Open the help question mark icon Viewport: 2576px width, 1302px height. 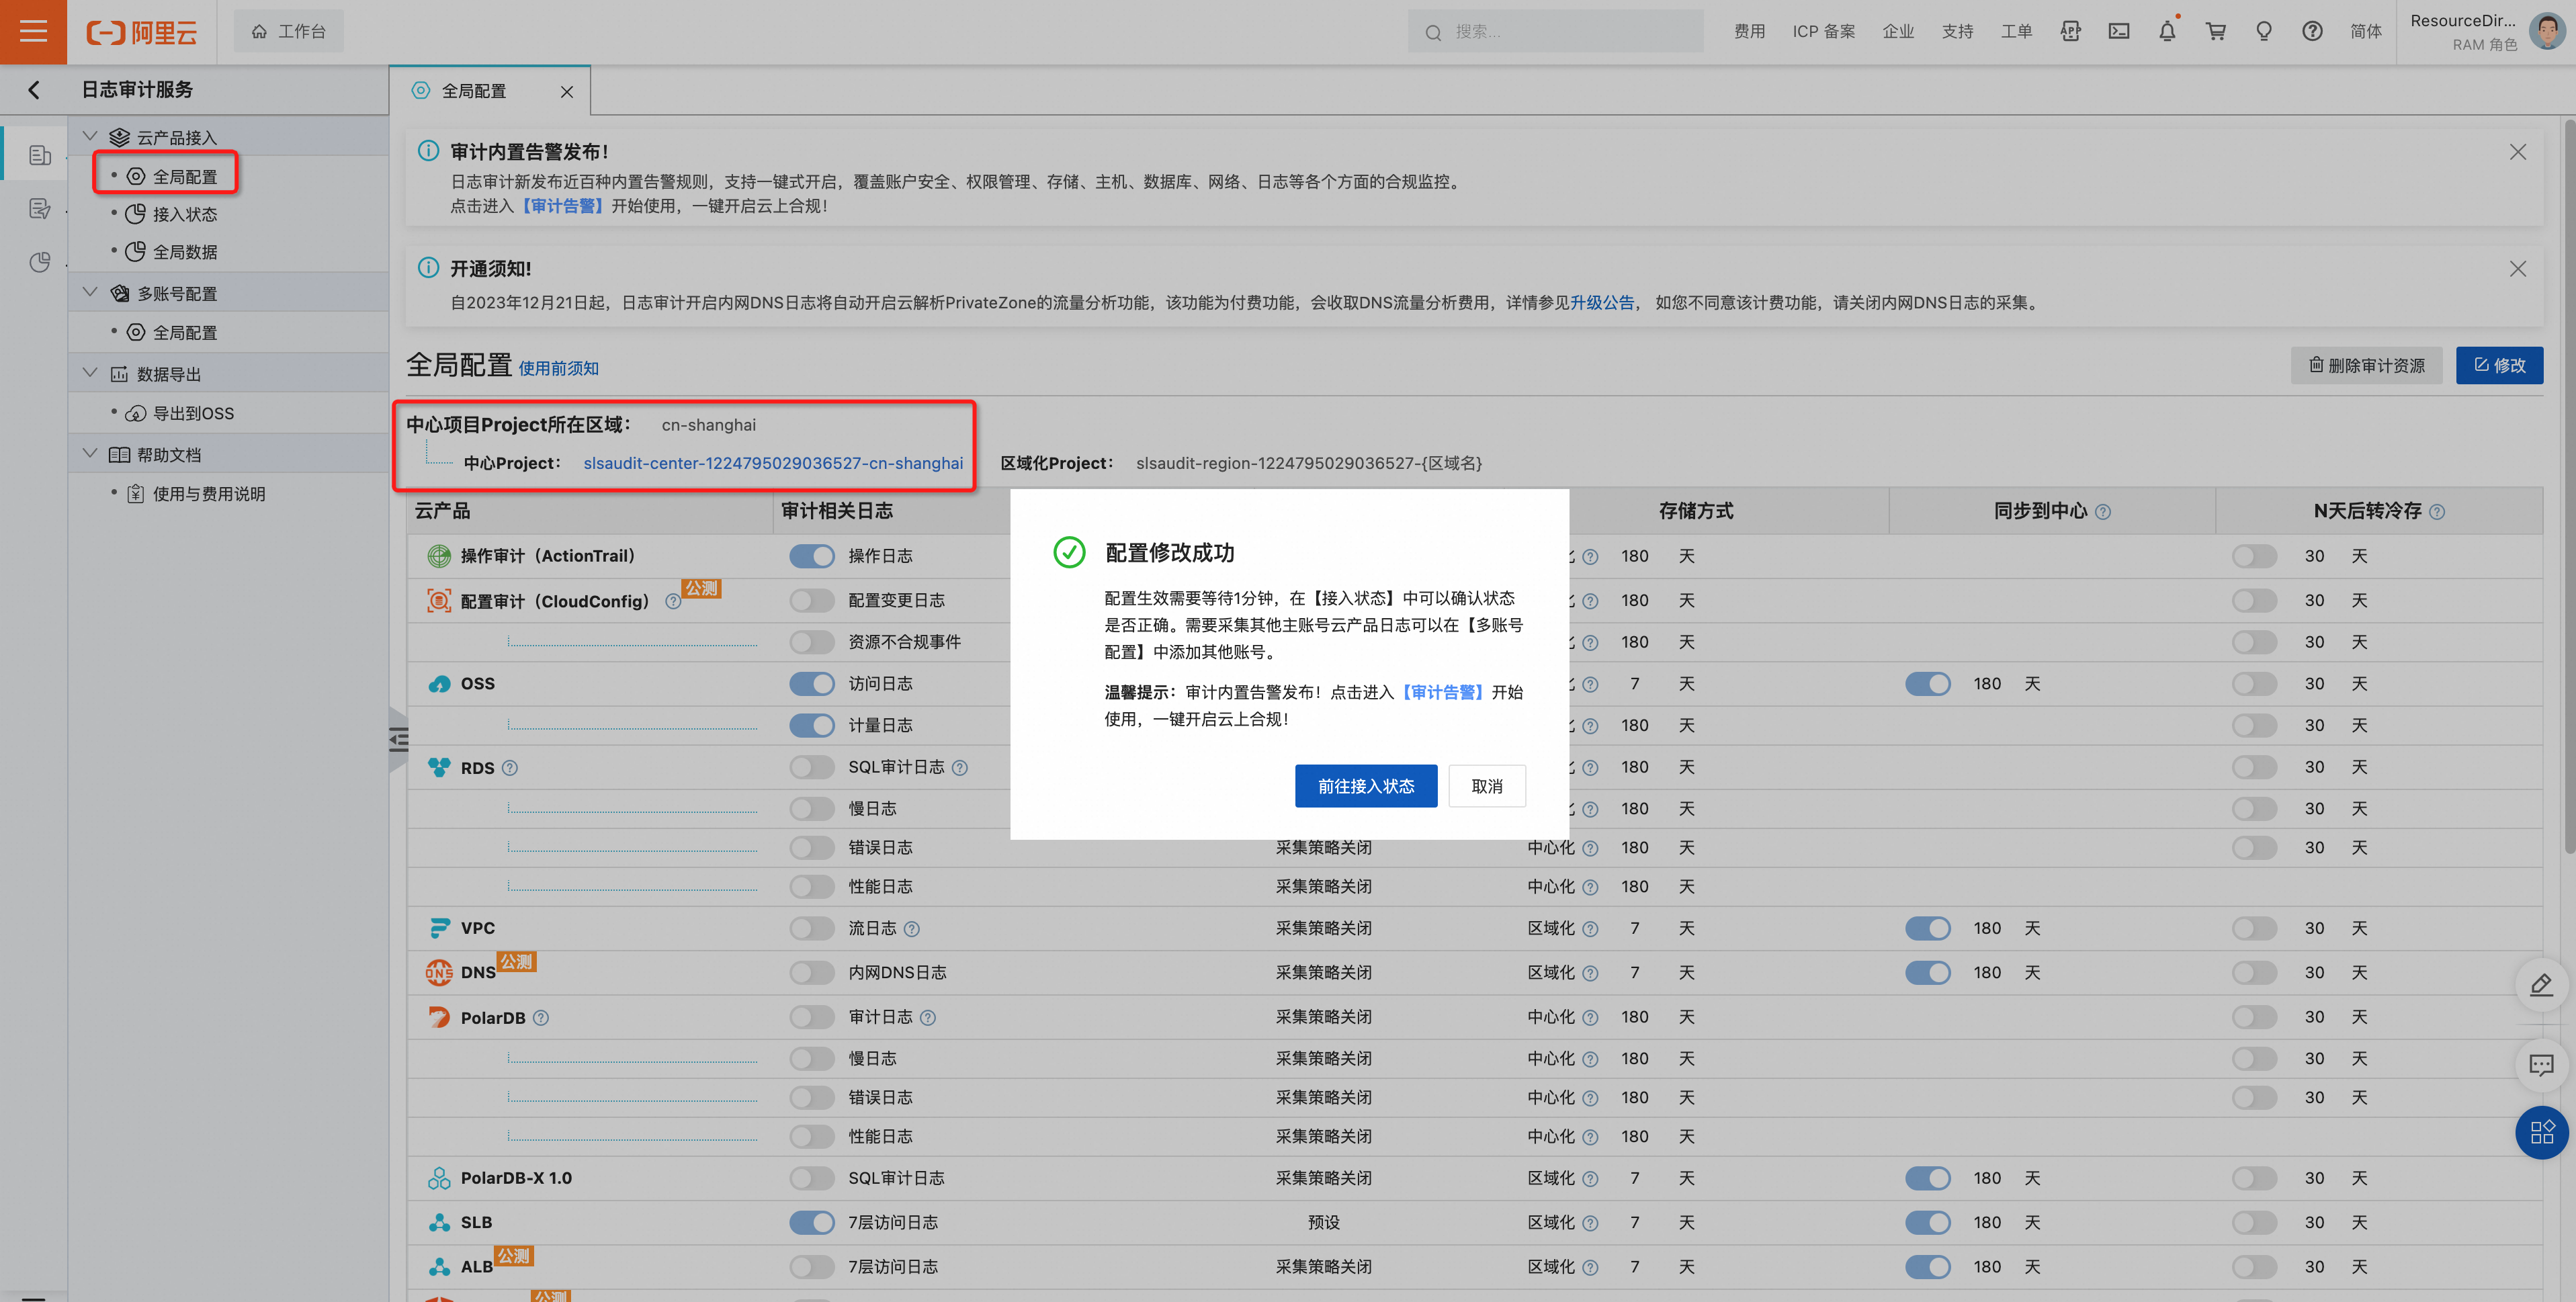click(x=2312, y=32)
